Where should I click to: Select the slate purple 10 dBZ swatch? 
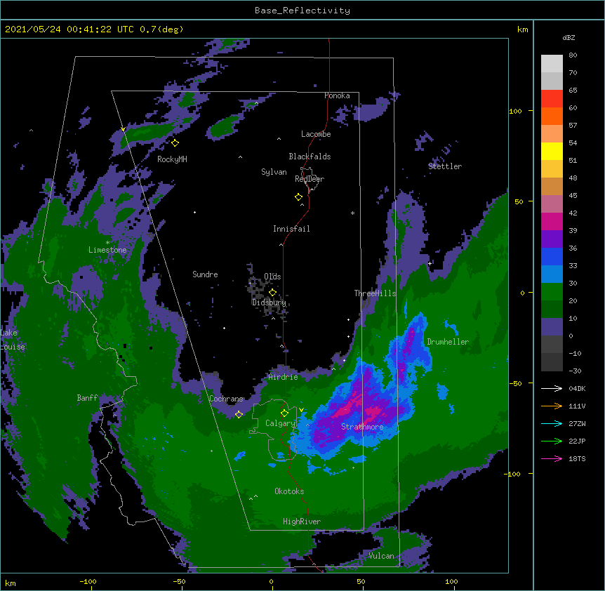pos(552,327)
